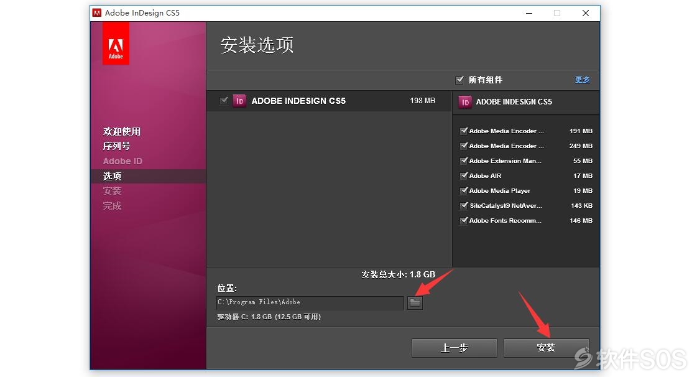Click the 143 KB size value
Screen dimensions: 697x377
581,205
